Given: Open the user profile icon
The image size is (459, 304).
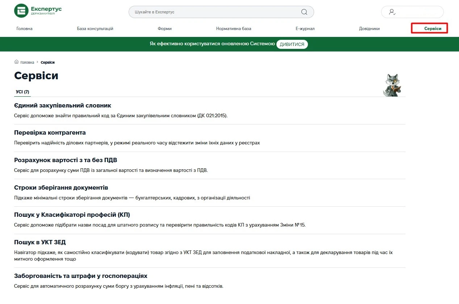Looking at the screenshot, I should (x=392, y=12).
